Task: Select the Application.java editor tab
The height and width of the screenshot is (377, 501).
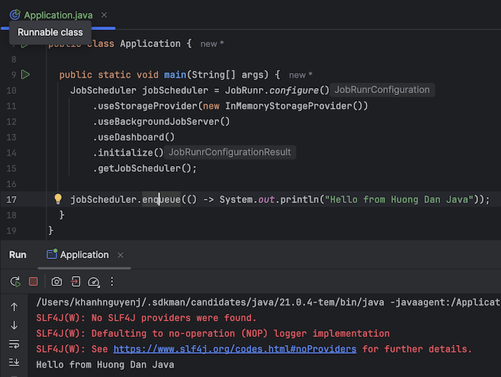Action: tap(59, 15)
